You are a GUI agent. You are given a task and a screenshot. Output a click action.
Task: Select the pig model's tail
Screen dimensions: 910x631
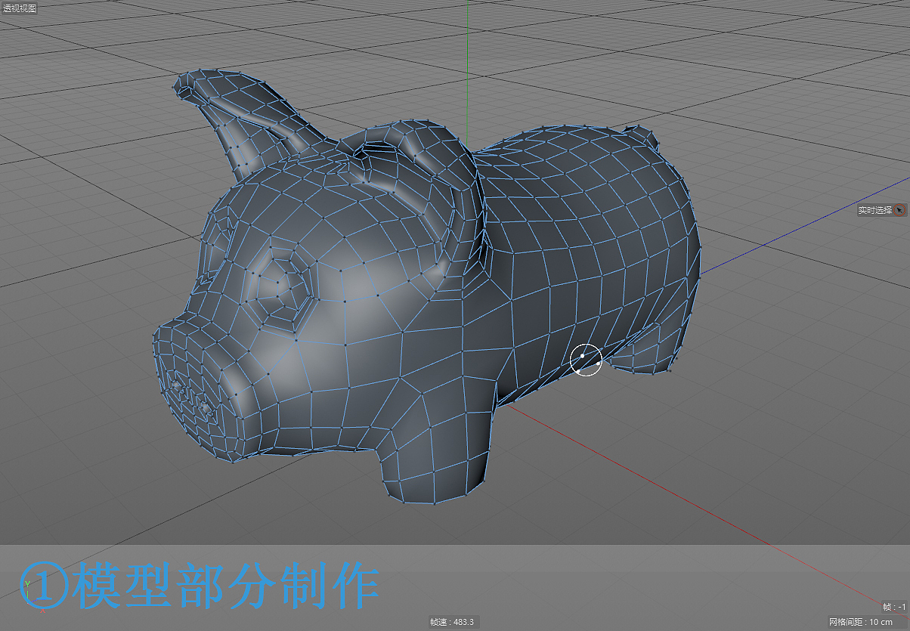point(643,136)
